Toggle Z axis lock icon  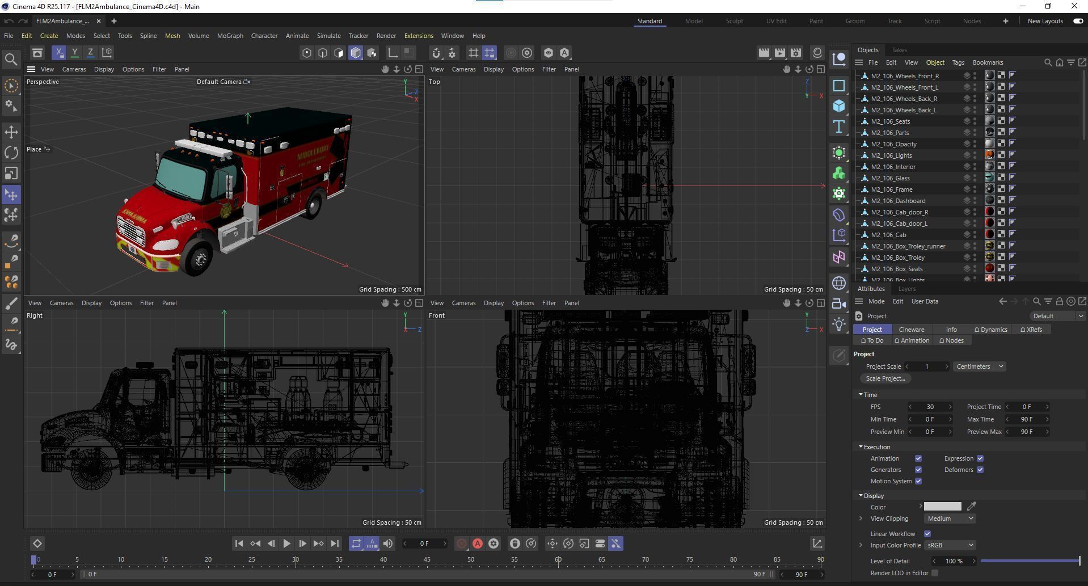pos(91,53)
